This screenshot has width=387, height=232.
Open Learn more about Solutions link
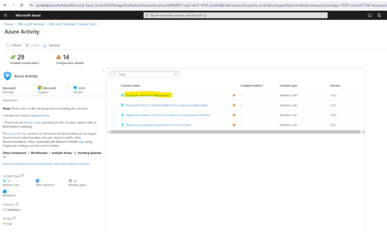72,164
